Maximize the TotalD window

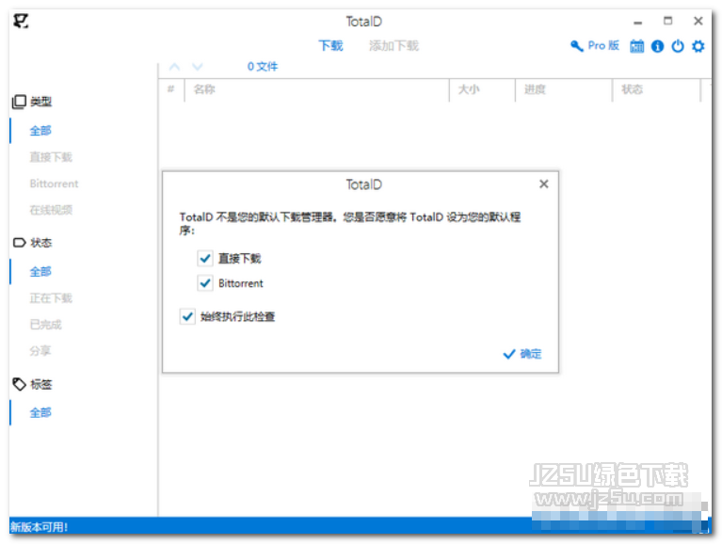tap(667, 21)
